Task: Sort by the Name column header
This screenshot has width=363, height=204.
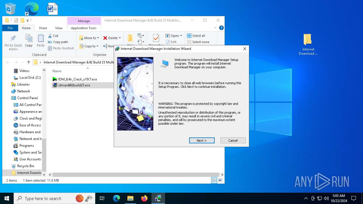Action: tap(57, 71)
